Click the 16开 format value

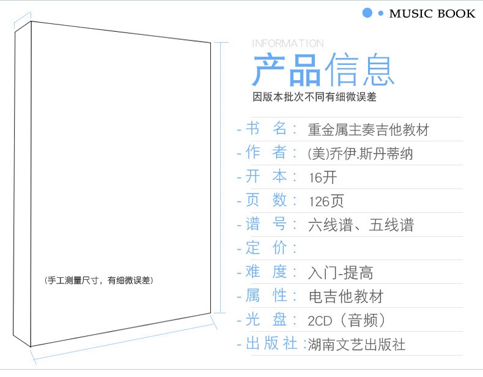(x=322, y=177)
